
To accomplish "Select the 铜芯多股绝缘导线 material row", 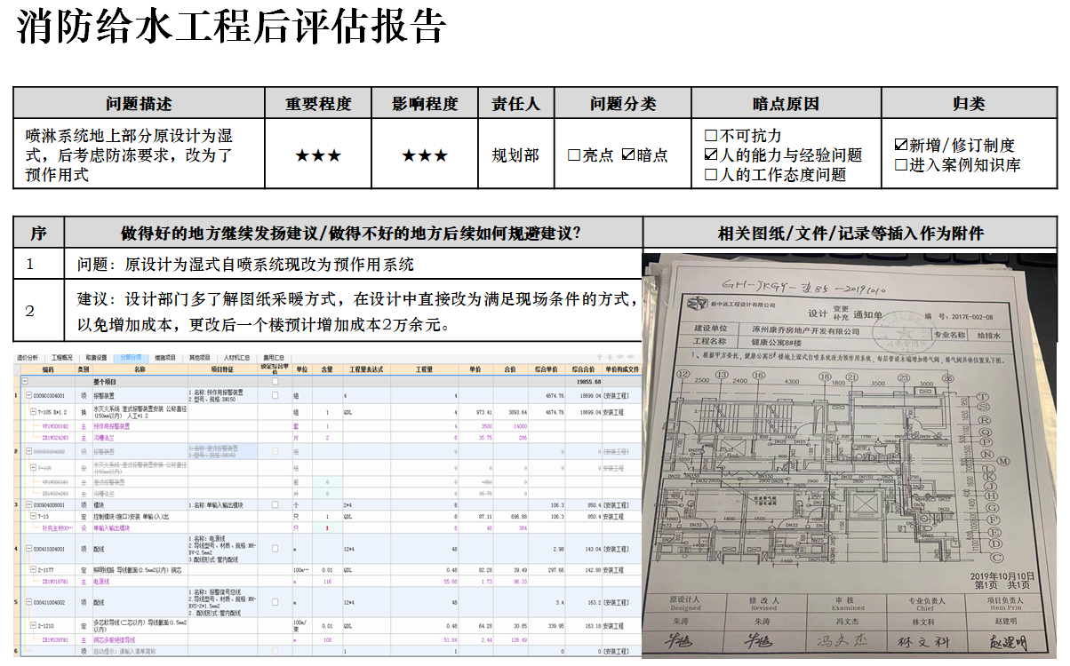I will tap(329, 640).
